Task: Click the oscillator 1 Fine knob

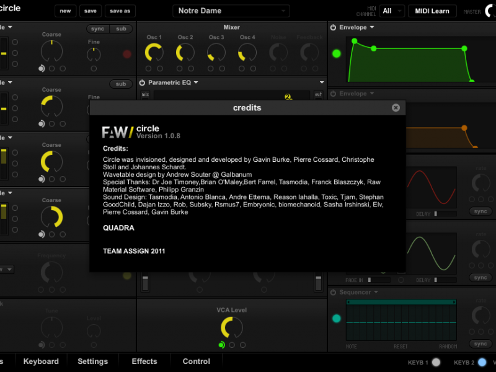Action: 94,55
